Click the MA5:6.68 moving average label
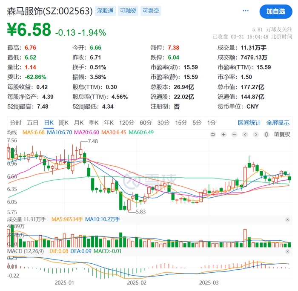Viewport: 298px width, 291px height. 34,133
